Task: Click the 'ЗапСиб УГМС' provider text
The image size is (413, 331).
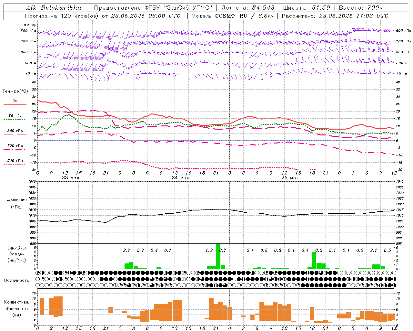Action: click(x=188, y=8)
